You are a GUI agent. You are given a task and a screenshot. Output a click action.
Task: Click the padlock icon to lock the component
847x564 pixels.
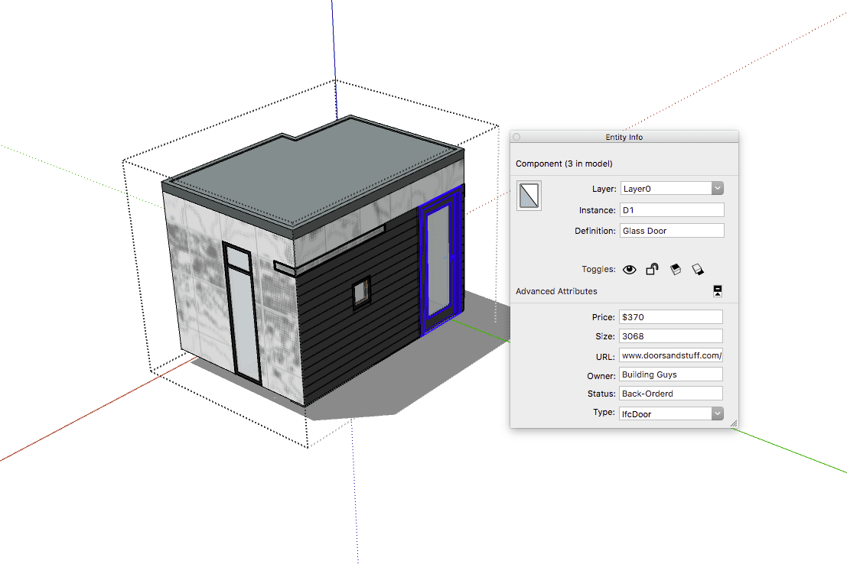[653, 268]
